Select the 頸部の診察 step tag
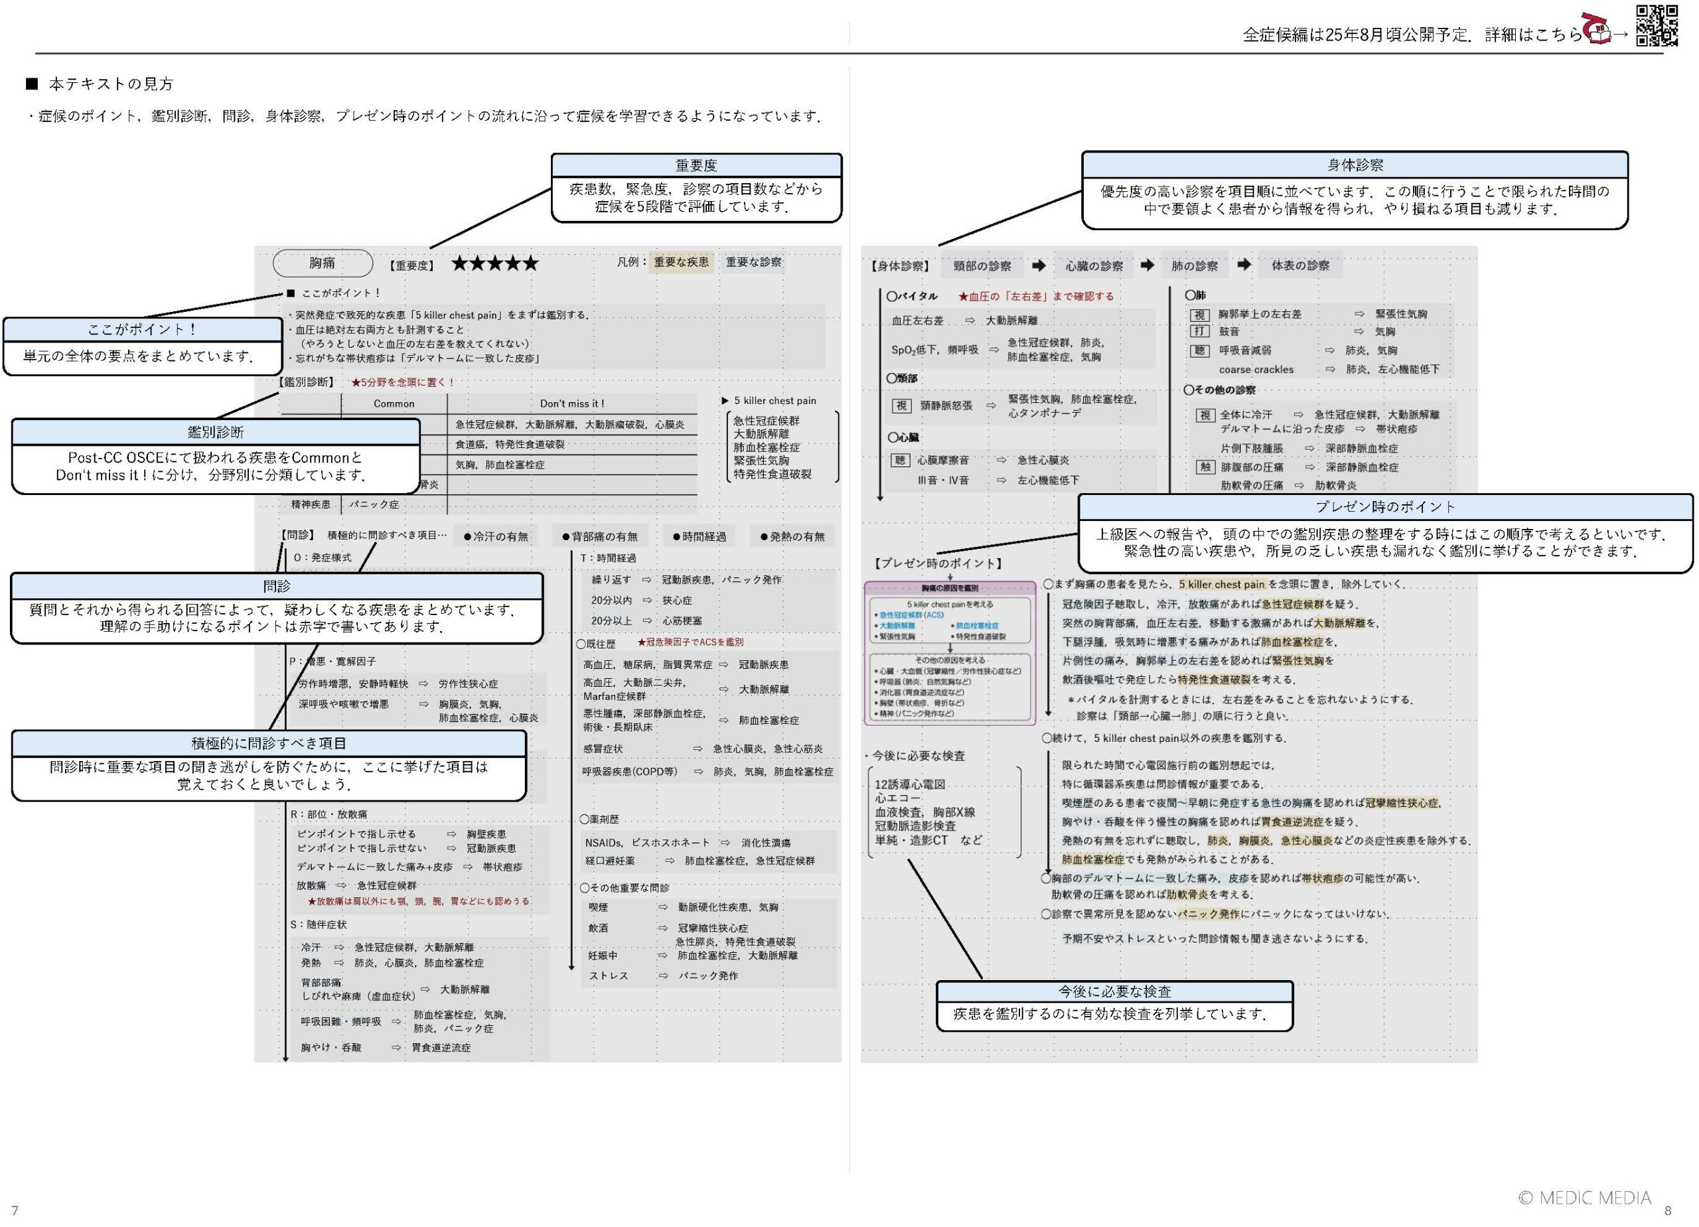The width and height of the screenshot is (1699, 1227). (982, 266)
